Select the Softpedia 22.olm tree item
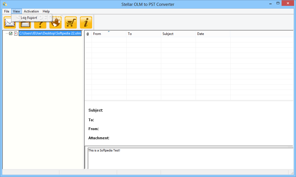The image size is (296, 177). click(50, 33)
